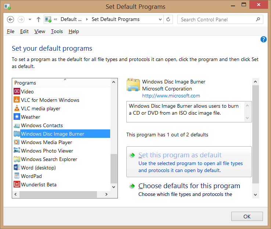Click the Default Programs icon in address bar

pyautogui.click(x=48, y=19)
